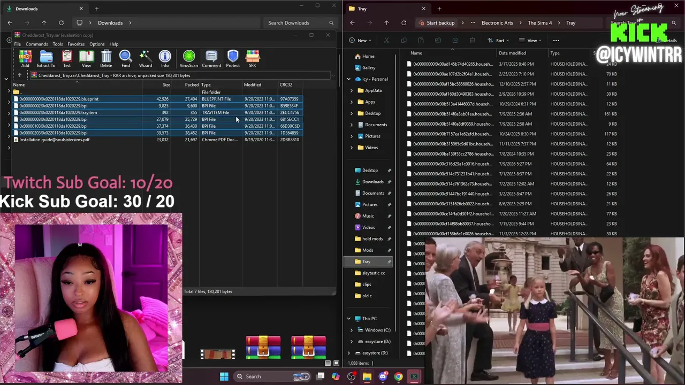The height and width of the screenshot is (385, 685).
Task: Open Google Chrome from the taskbar
Action: tap(398, 376)
